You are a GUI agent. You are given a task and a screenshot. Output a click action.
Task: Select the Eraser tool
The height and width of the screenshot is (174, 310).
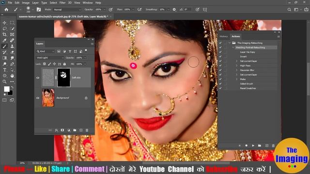pos(12,52)
